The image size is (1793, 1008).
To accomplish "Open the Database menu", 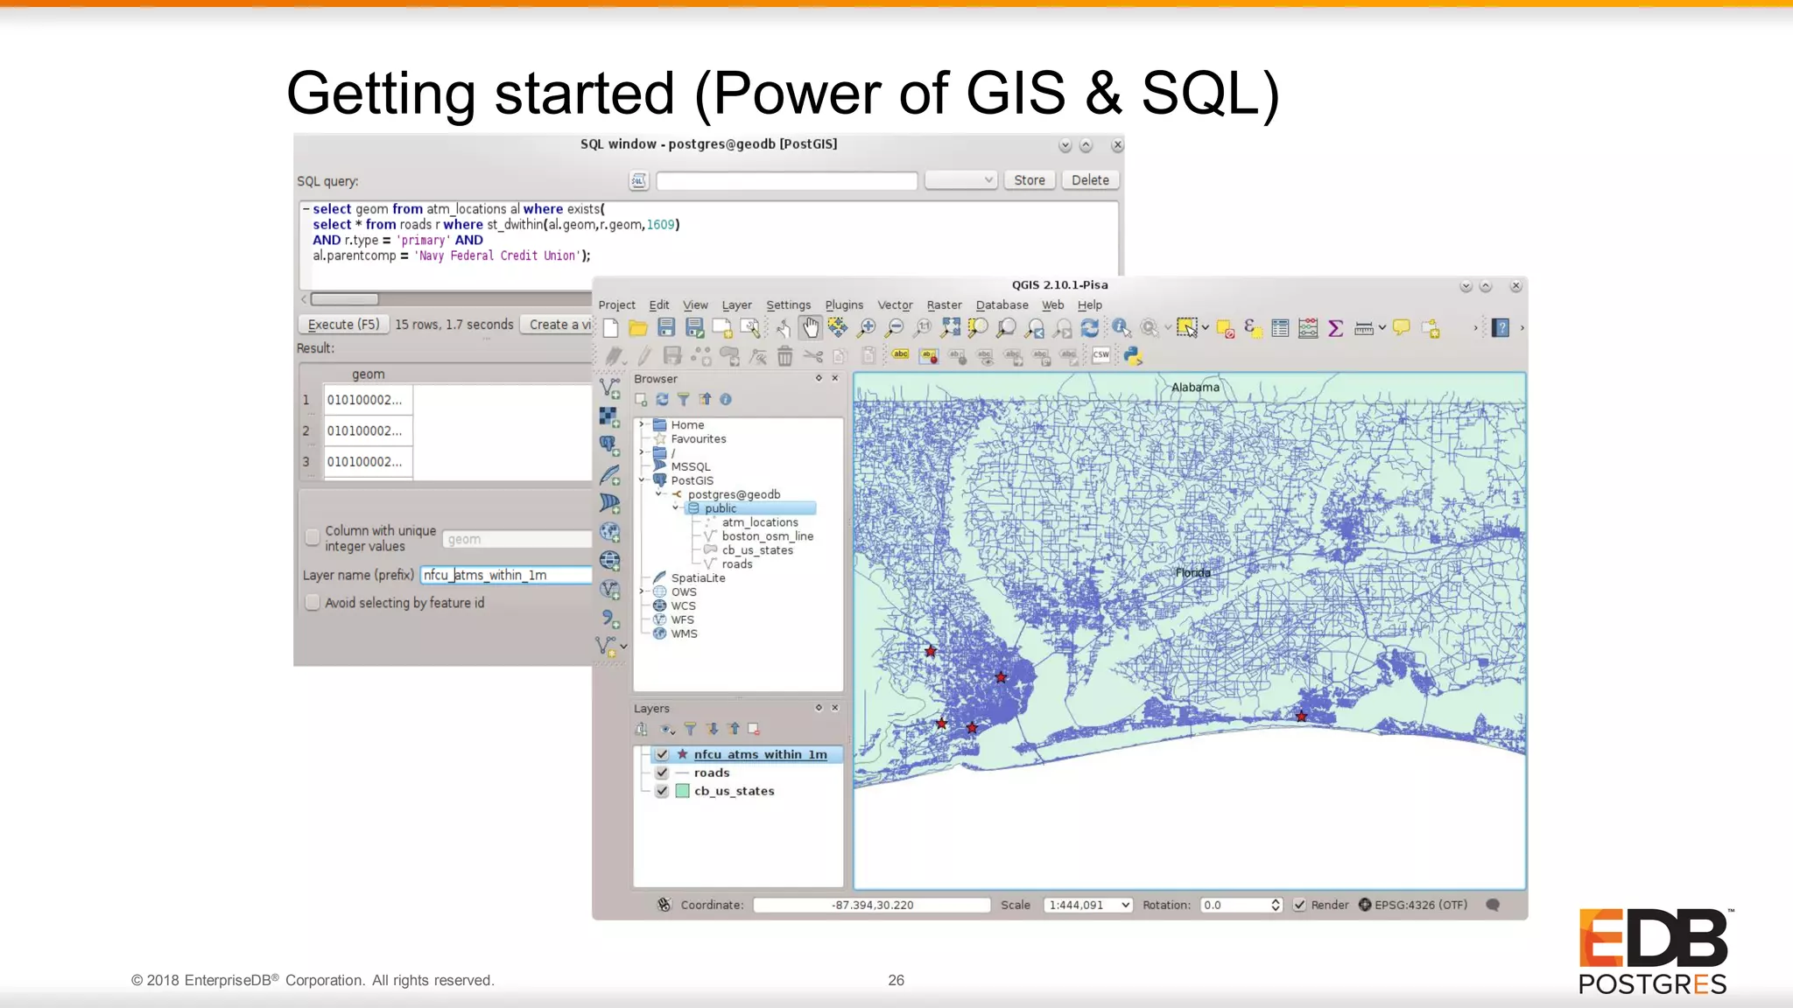I will coord(1002,304).
